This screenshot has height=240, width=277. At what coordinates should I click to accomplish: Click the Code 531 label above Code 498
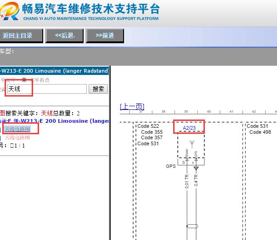(x=257, y=126)
